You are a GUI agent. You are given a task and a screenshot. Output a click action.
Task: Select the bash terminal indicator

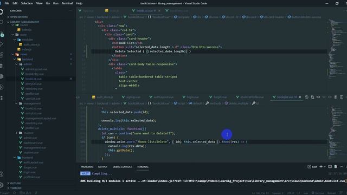312,167
